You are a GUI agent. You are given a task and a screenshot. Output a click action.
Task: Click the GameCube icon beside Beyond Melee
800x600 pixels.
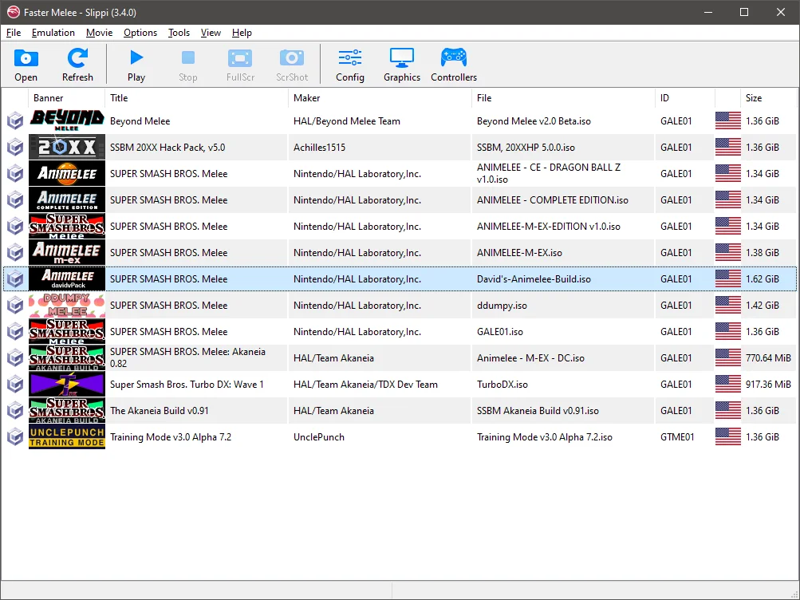coord(14,120)
